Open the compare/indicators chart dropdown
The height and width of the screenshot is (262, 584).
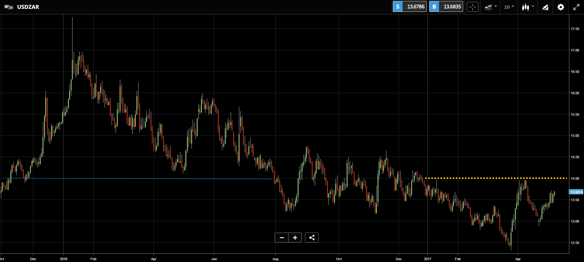click(x=491, y=7)
